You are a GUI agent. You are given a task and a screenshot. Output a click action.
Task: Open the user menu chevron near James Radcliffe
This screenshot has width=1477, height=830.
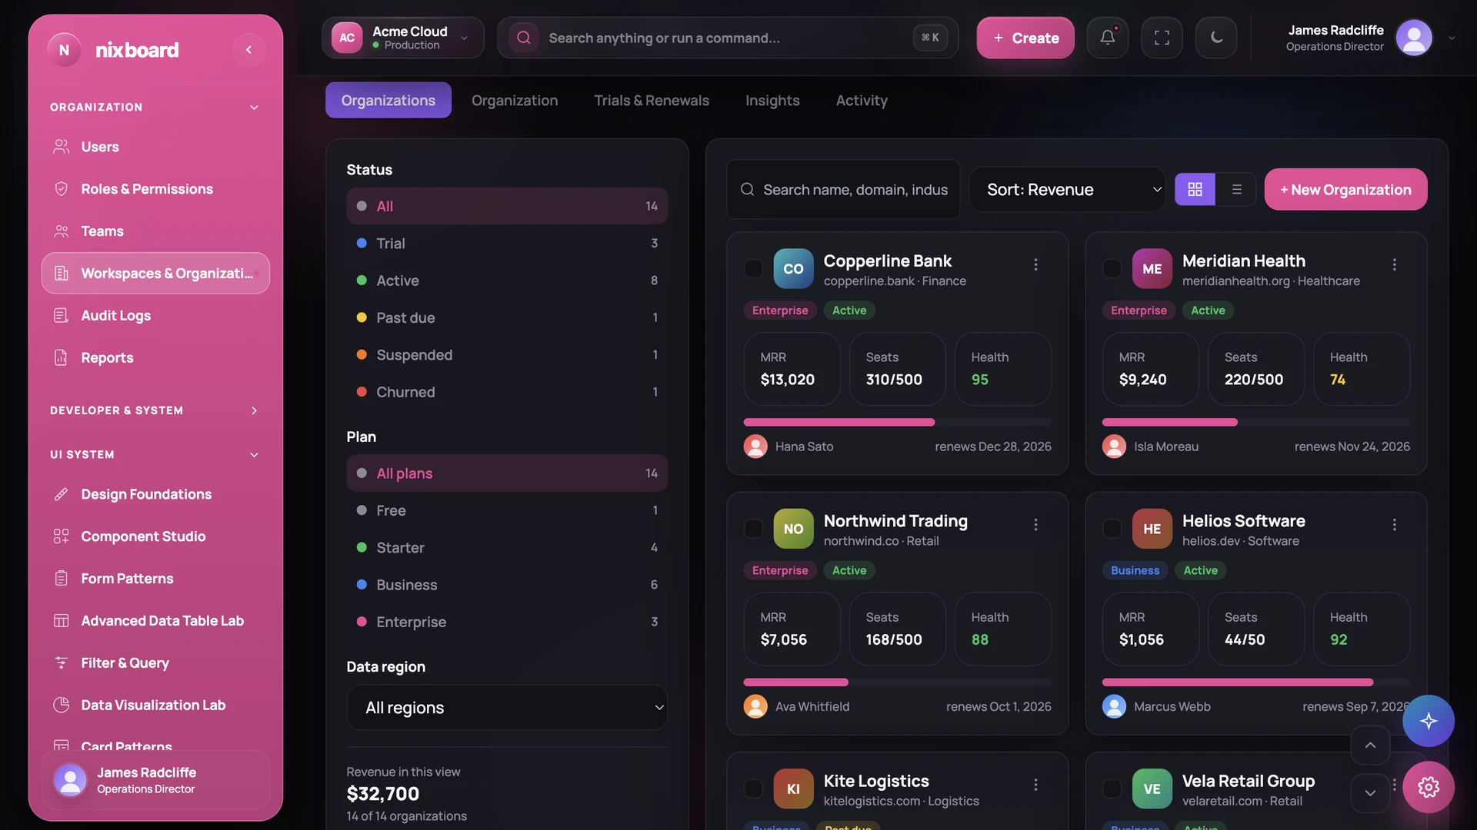coord(1452,38)
